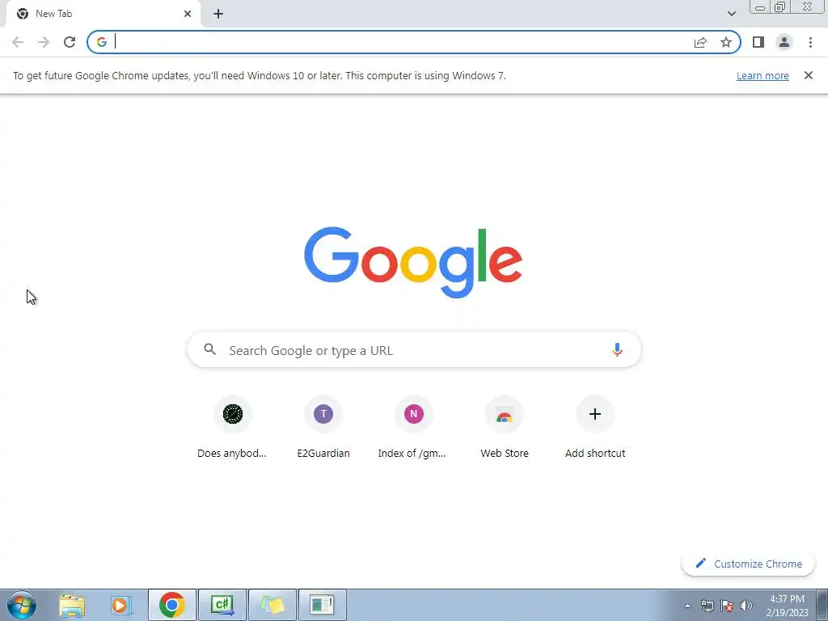Viewport: 828px width, 621px height.
Task: Share this page using the share icon
Action: coord(700,42)
